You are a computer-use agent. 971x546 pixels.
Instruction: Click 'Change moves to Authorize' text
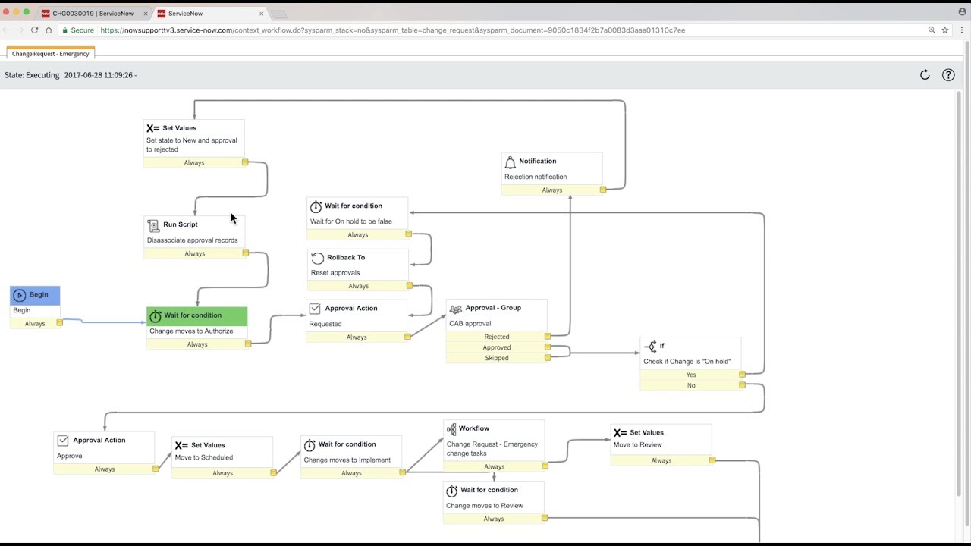(191, 331)
